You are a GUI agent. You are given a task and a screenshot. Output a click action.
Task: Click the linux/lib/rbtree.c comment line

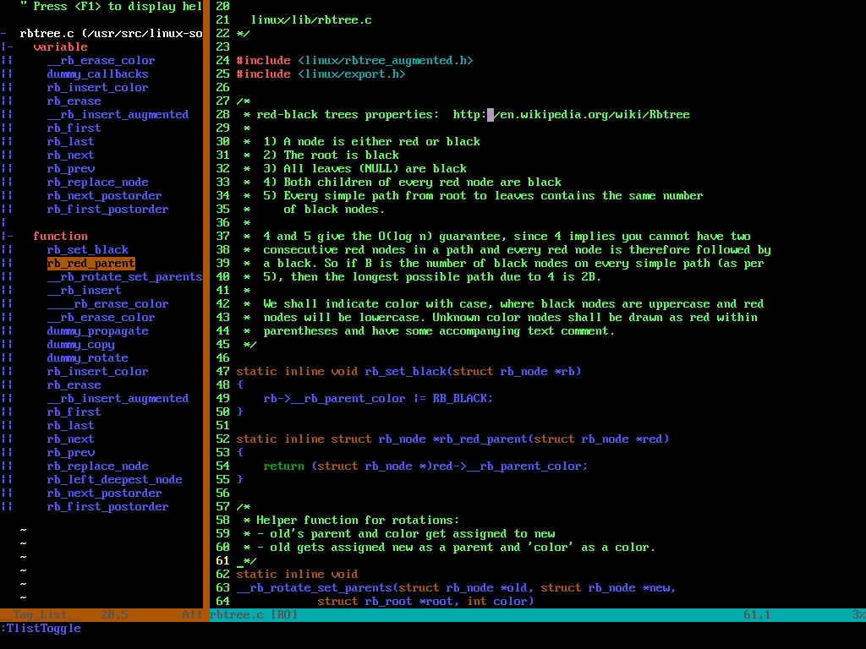click(311, 20)
